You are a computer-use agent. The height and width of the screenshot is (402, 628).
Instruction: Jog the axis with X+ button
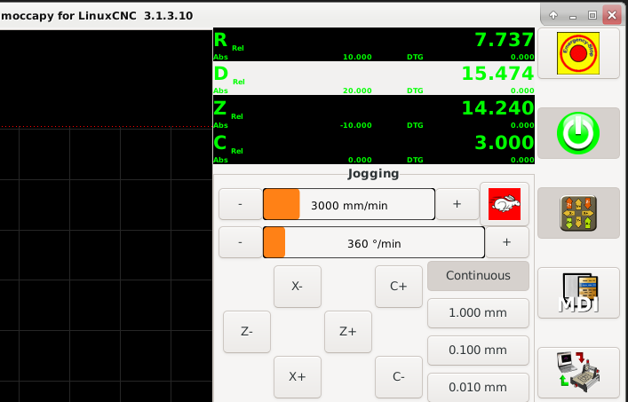pyautogui.click(x=297, y=376)
